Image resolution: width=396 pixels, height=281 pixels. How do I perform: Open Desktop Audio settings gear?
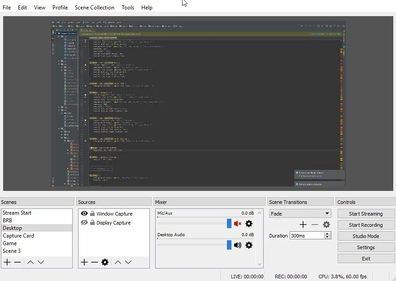(249, 245)
